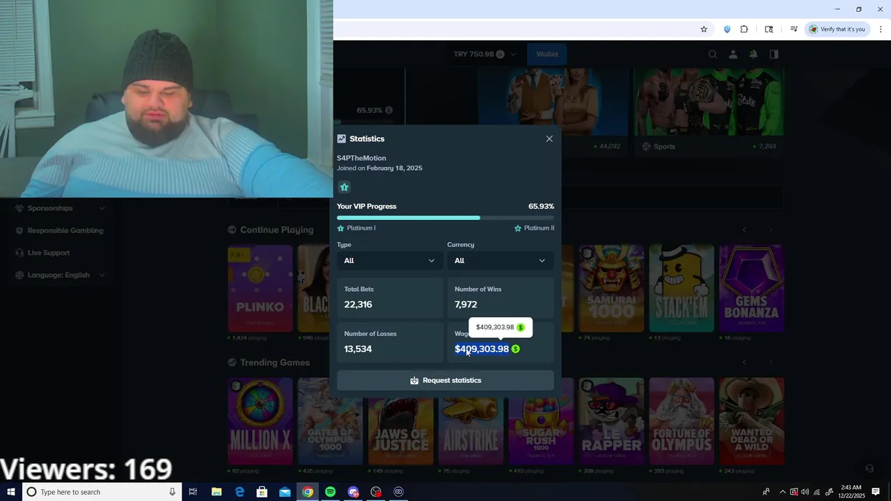Click the VIP progress bar
891x501 pixels.
point(445,218)
